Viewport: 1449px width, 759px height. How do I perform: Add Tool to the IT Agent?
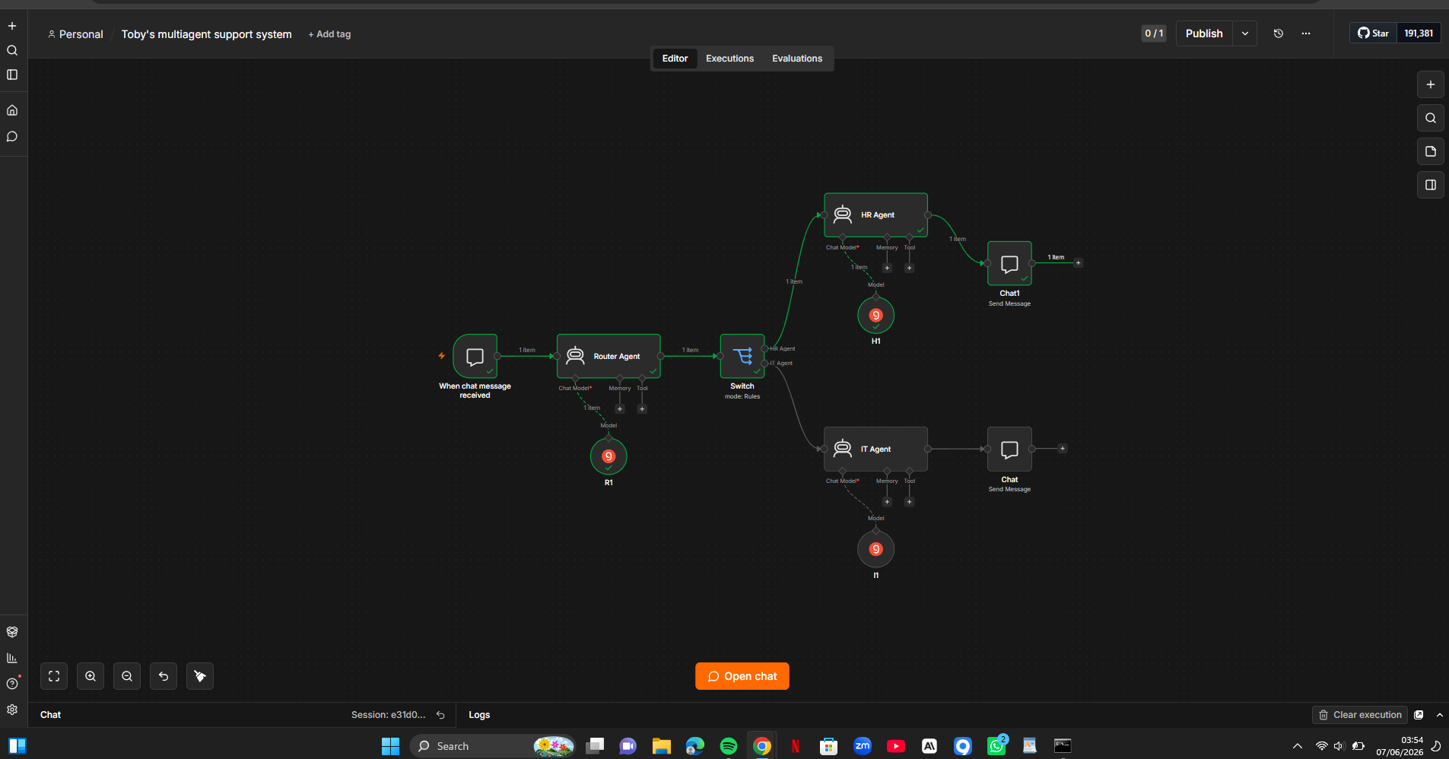[x=909, y=502]
